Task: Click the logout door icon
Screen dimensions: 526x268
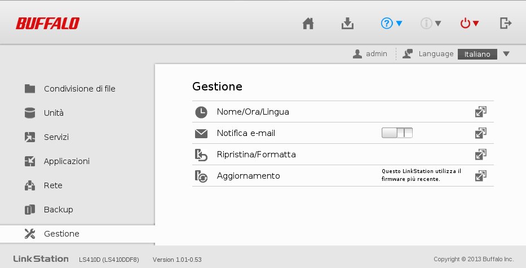Action: [x=506, y=24]
